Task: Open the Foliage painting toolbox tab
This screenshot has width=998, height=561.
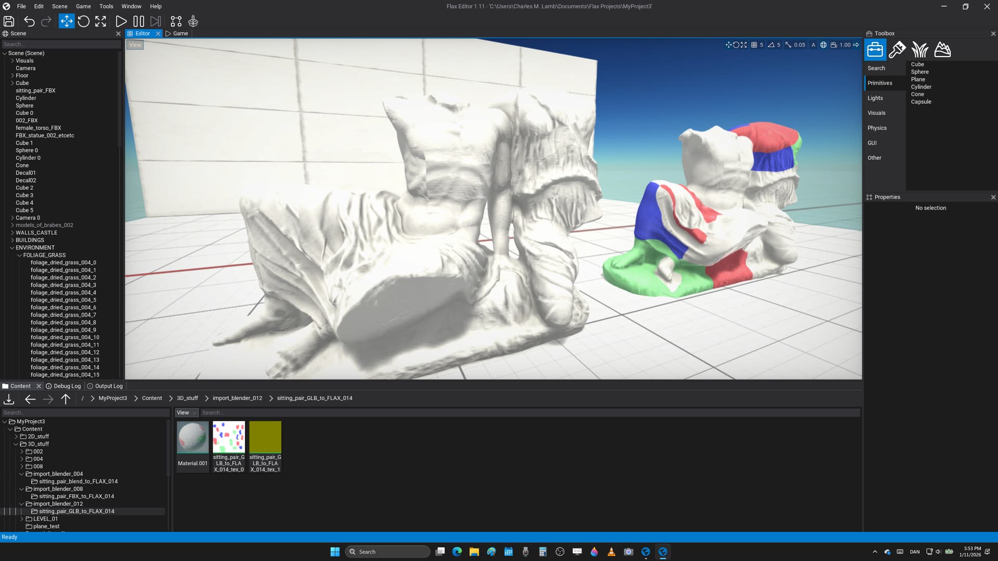Action: [920, 50]
